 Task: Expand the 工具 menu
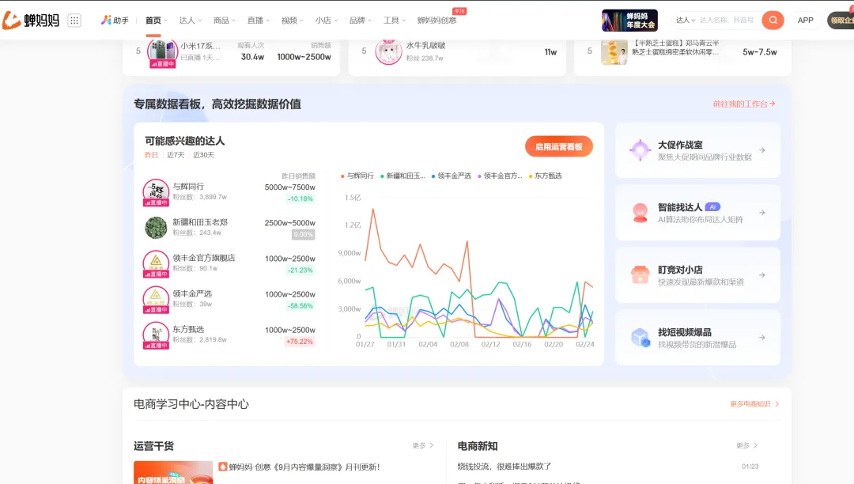click(x=395, y=20)
